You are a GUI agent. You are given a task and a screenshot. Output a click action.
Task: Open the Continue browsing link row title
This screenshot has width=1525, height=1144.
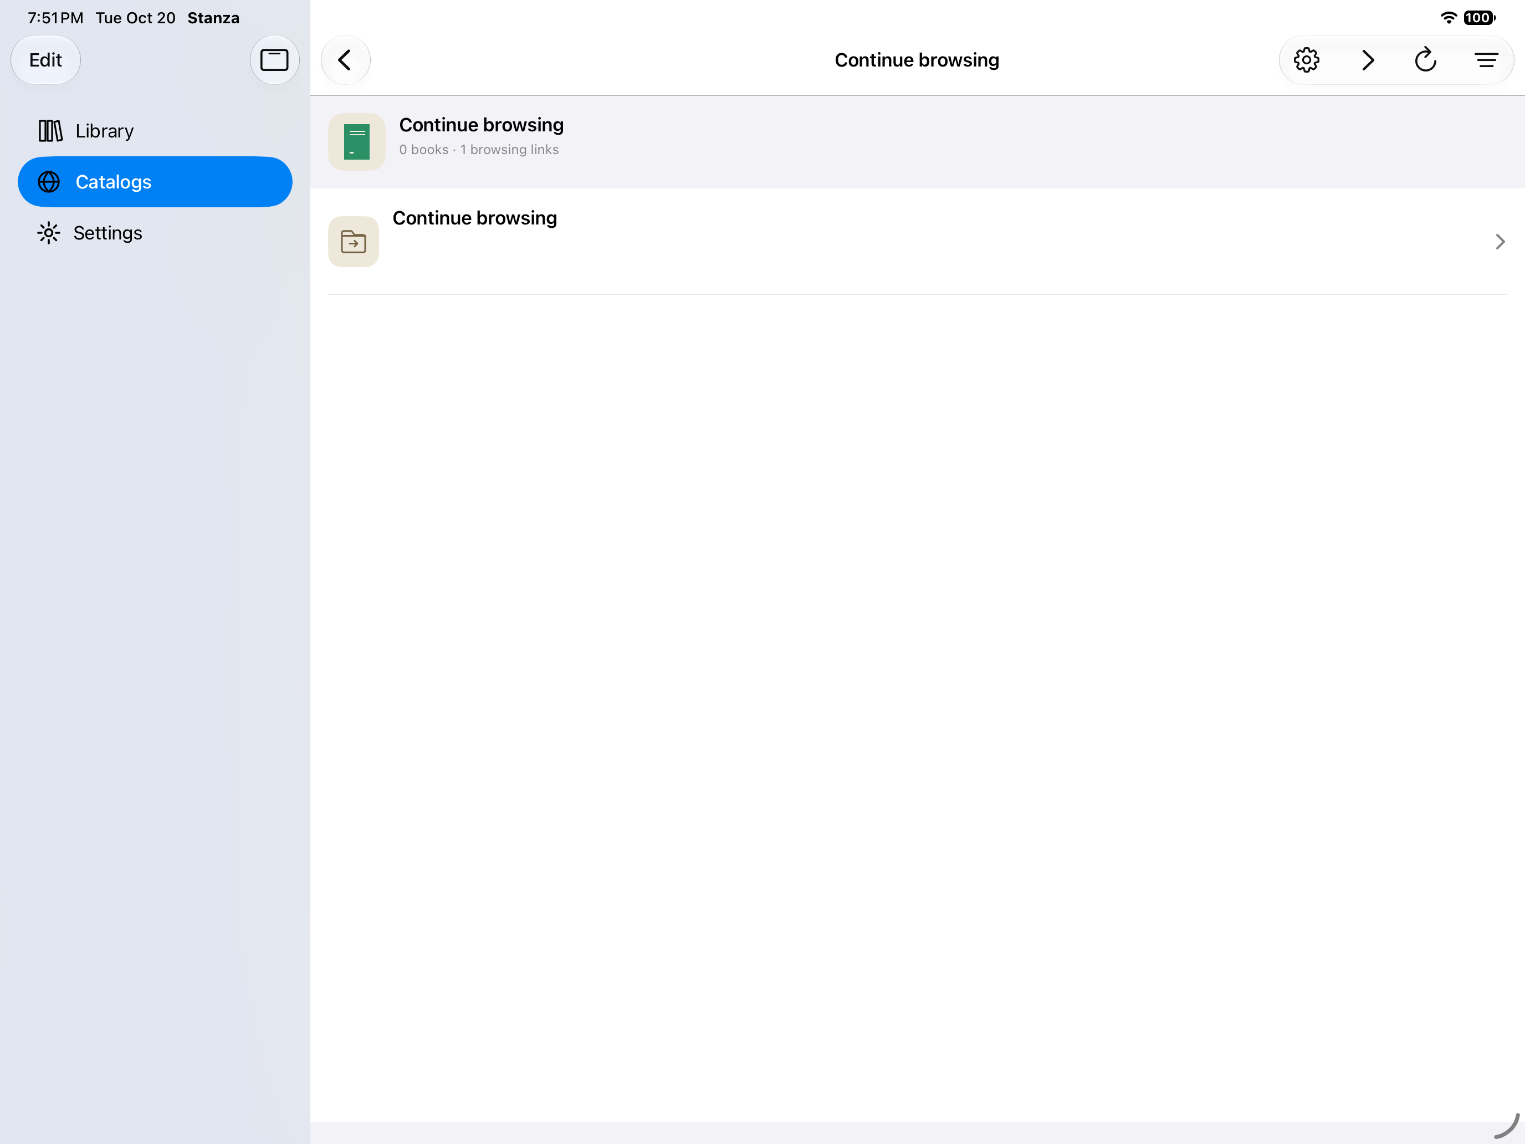tap(474, 218)
